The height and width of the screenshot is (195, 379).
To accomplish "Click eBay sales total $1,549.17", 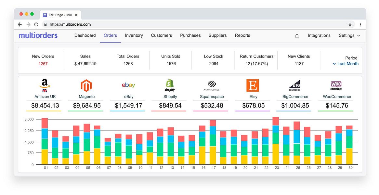I will coord(129,106).
